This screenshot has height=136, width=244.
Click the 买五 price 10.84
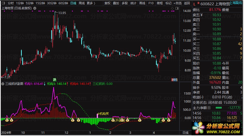(x=216, y=58)
